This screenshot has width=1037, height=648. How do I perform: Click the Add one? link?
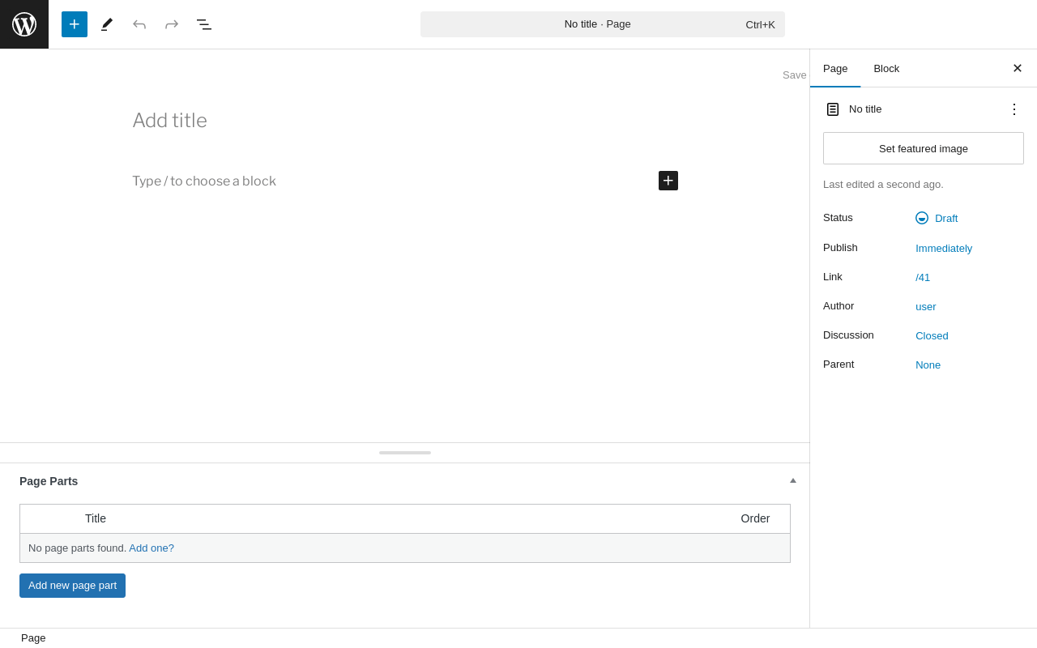(151, 548)
